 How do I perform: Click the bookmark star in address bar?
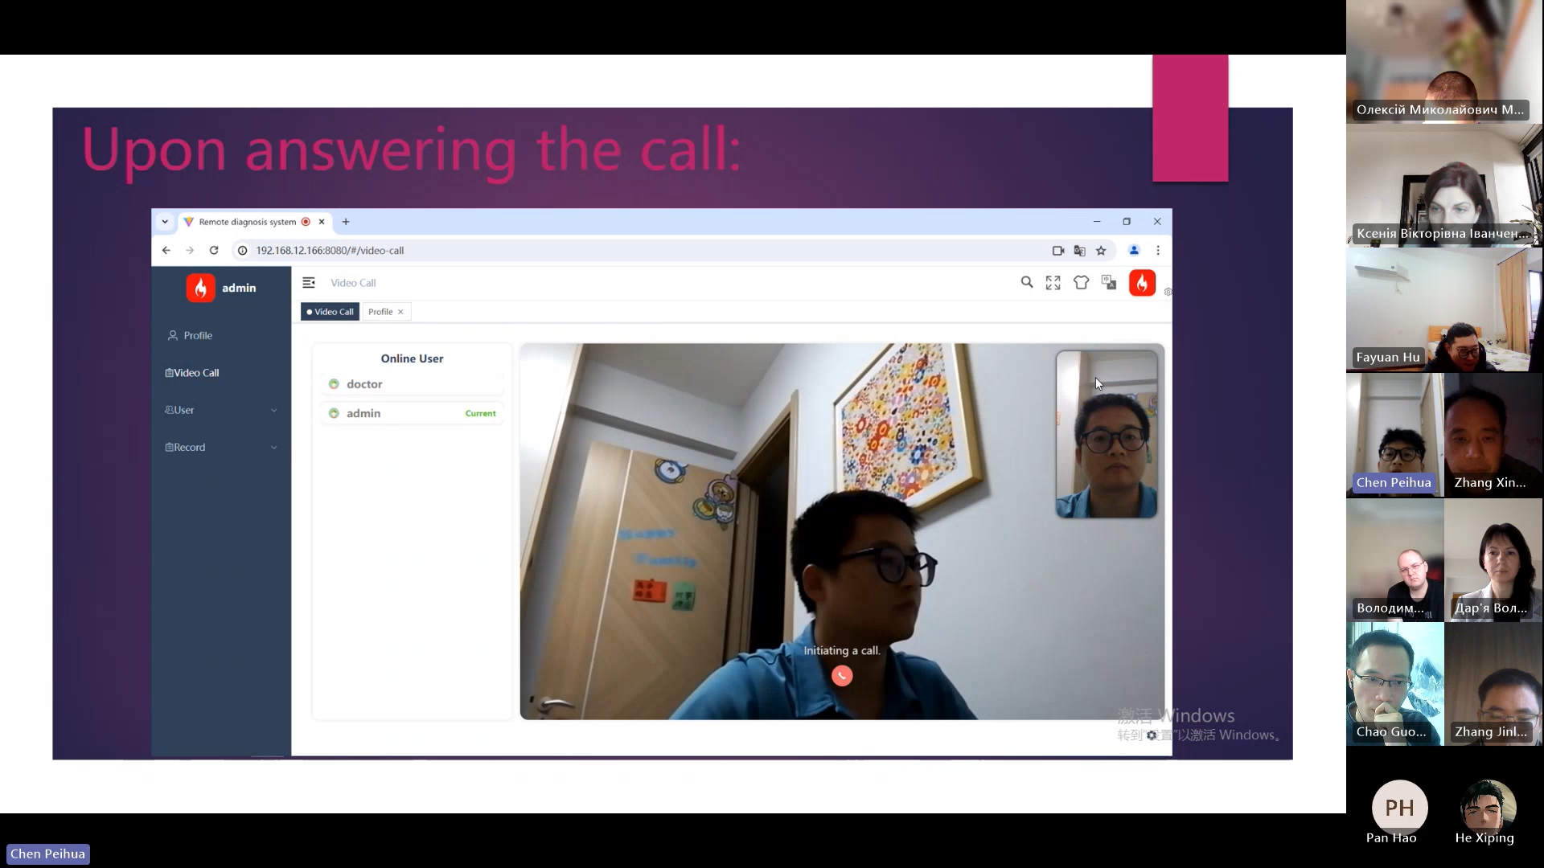(1101, 251)
